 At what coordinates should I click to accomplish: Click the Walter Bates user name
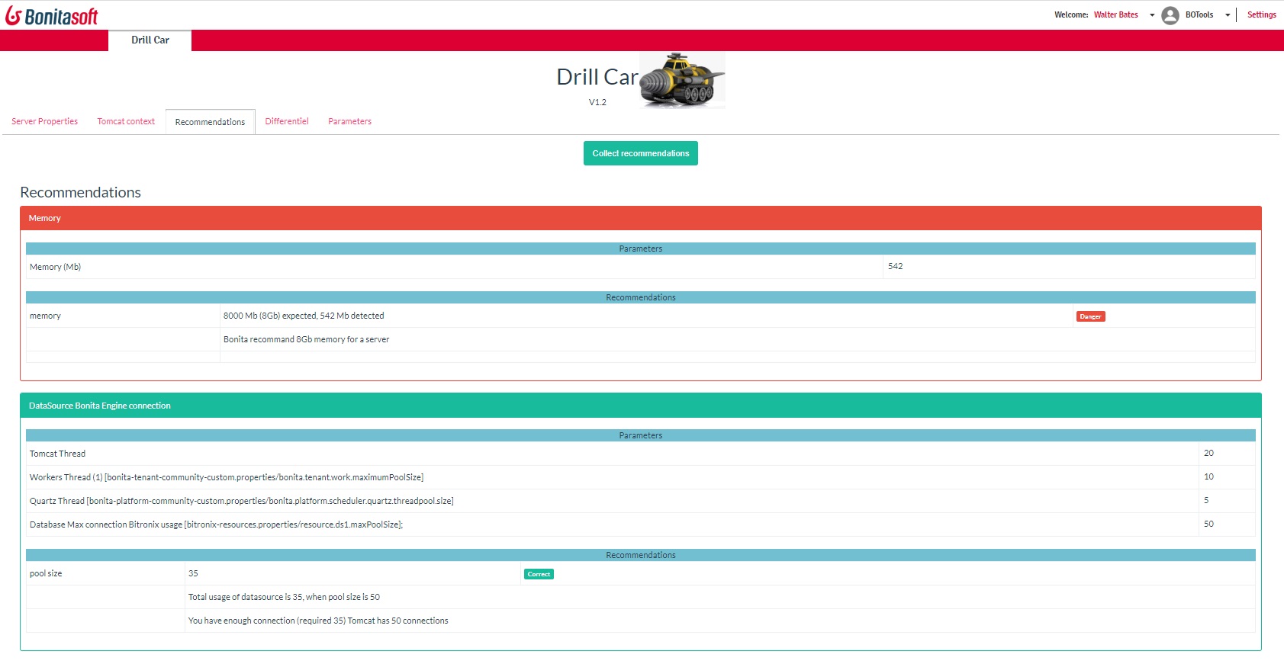pos(1115,14)
